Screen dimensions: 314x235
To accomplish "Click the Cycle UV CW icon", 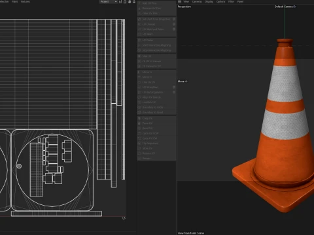I will (x=139, y=138).
